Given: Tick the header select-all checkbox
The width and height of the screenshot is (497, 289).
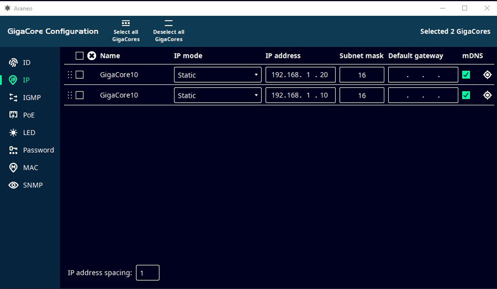Looking at the screenshot, I should (x=80, y=56).
